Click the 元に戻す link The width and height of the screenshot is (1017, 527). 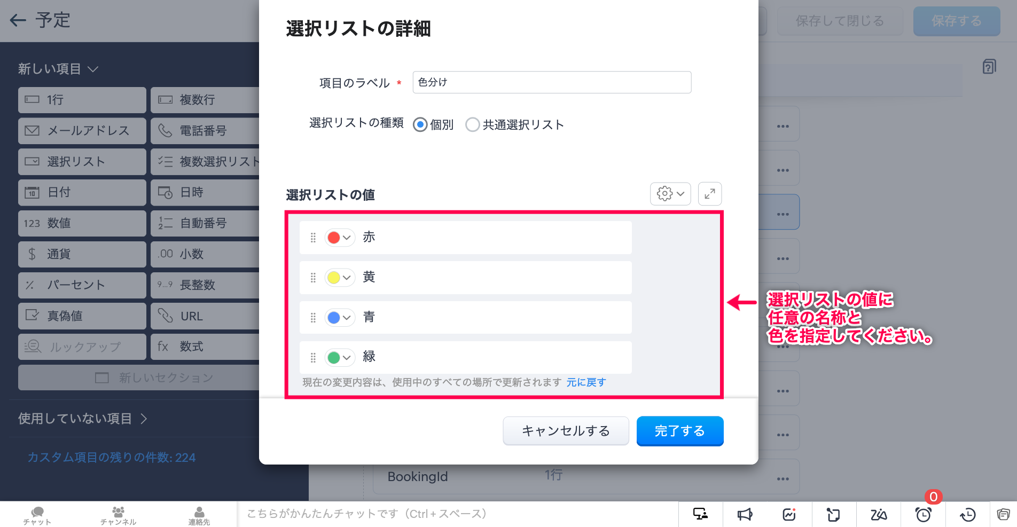click(586, 382)
